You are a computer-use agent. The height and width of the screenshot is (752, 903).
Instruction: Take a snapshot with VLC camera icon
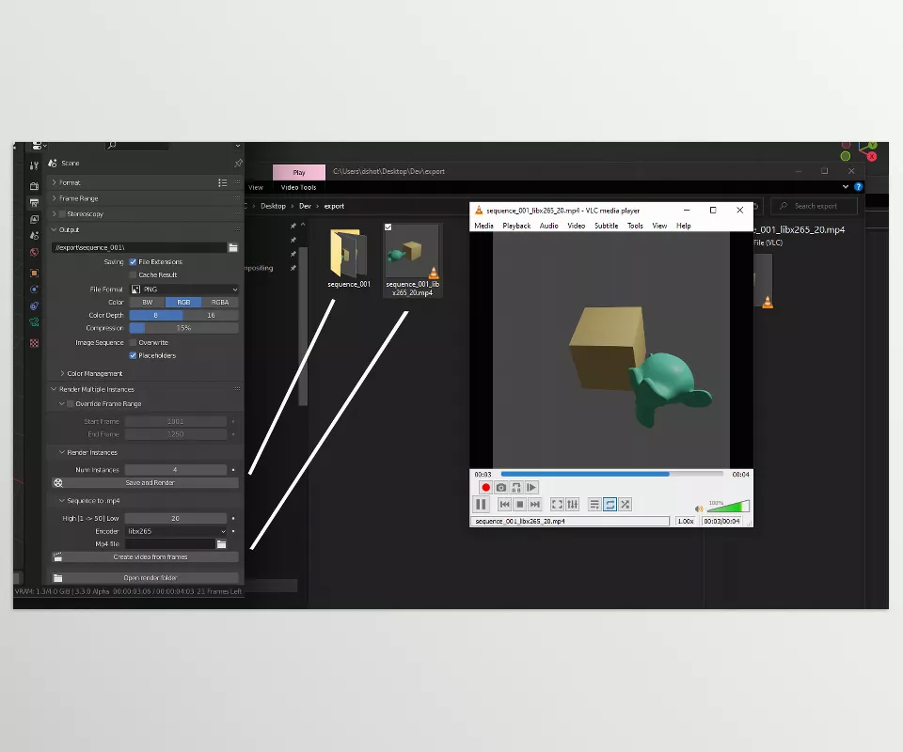click(501, 488)
